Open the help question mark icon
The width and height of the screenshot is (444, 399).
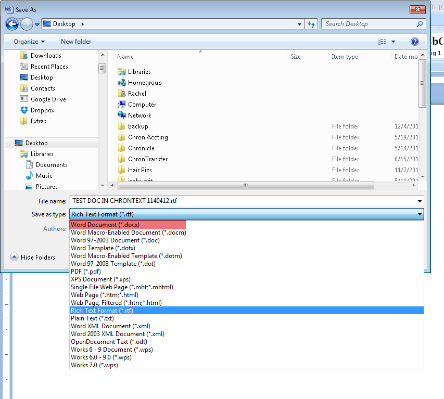[414, 42]
